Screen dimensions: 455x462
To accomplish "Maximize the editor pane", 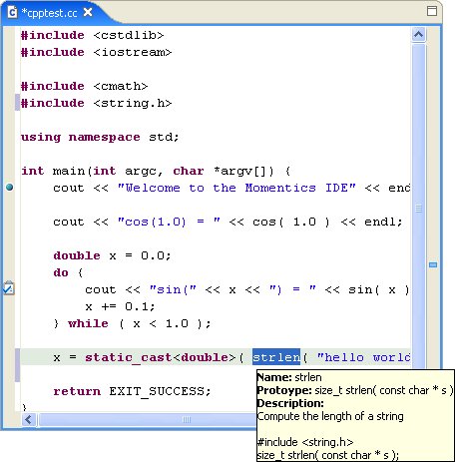I will point(432,11).
